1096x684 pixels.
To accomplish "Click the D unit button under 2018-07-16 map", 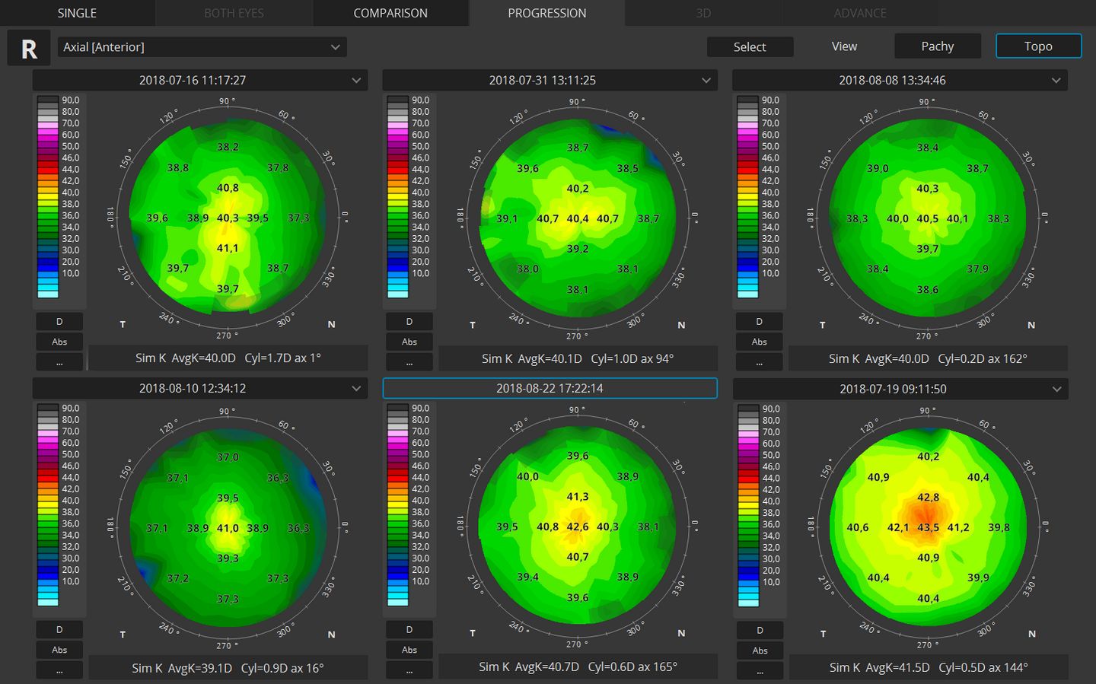I will pyautogui.click(x=59, y=322).
